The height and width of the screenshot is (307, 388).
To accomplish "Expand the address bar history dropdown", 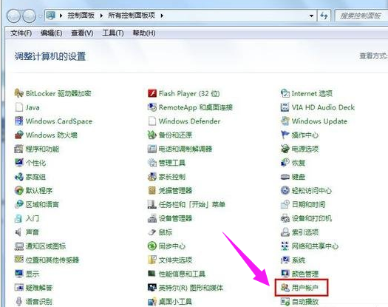I will click(x=311, y=16).
